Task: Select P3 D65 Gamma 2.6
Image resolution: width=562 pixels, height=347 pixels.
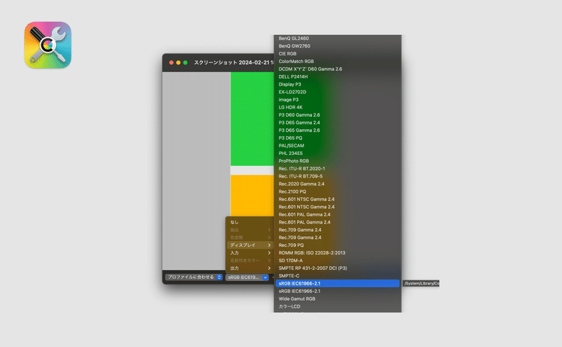Action: tap(338, 130)
